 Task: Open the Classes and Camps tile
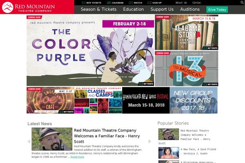tap(98, 100)
